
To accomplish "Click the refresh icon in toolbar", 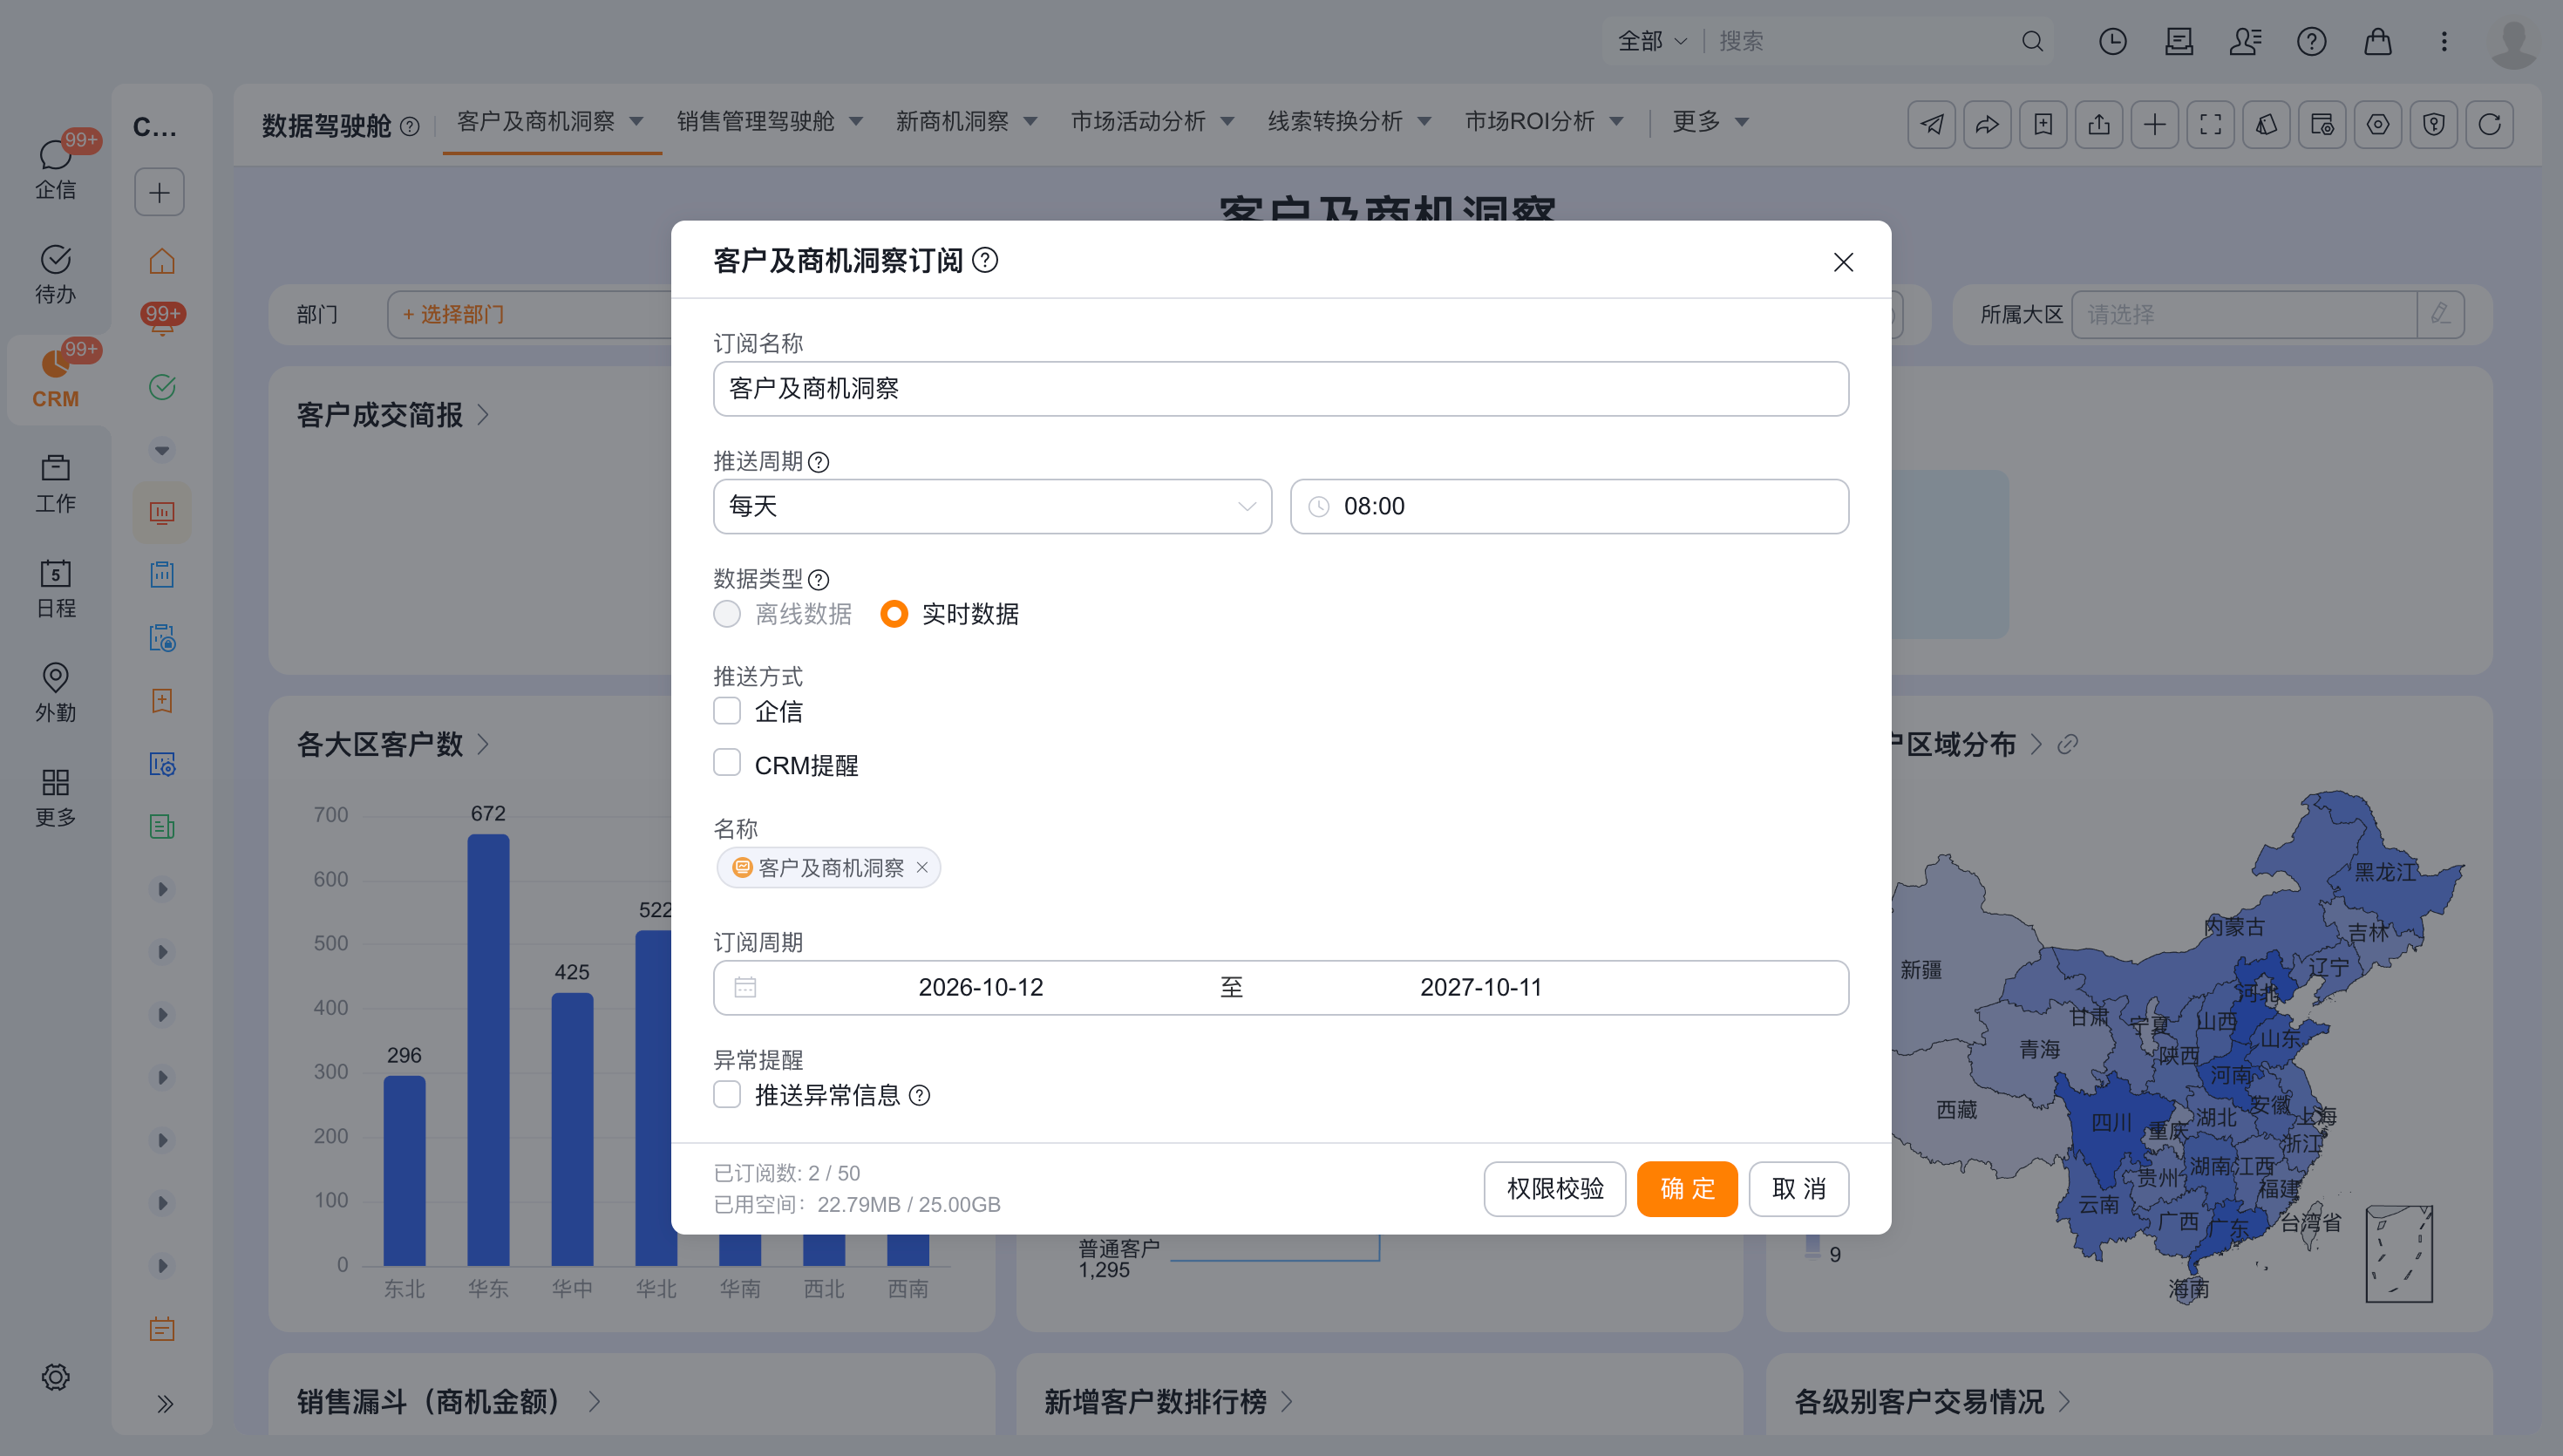I will pyautogui.click(x=2489, y=125).
